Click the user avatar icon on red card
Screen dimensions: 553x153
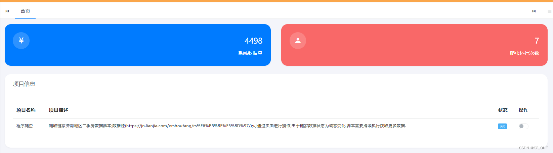298,41
